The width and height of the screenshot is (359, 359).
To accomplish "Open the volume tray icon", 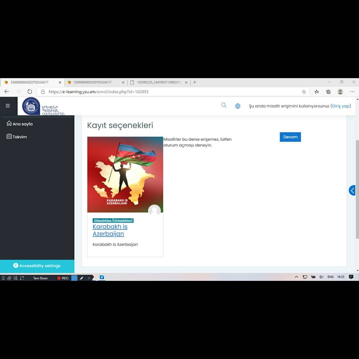I will tap(321, 277).
